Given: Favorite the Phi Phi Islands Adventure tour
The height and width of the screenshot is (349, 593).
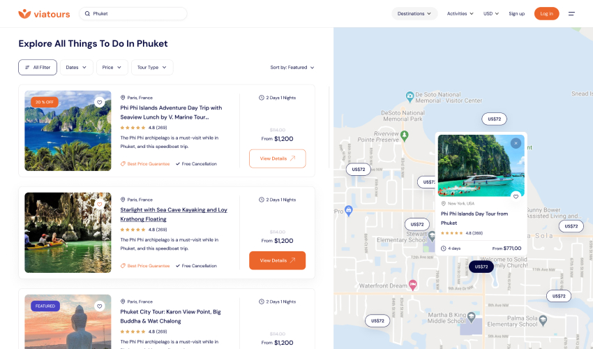Looking at the screenshot, I should [x=100, y=103].
